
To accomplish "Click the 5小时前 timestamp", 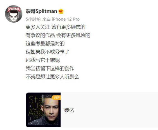I will (x=33, y=19).
